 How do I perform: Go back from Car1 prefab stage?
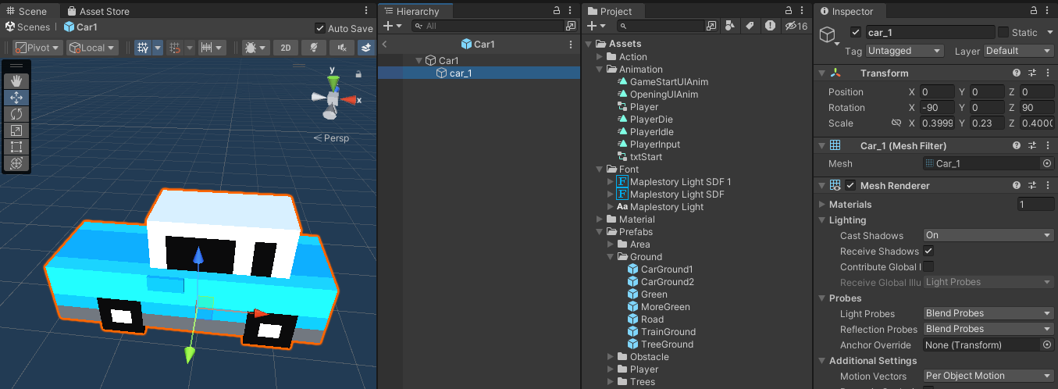coord(385,45)
